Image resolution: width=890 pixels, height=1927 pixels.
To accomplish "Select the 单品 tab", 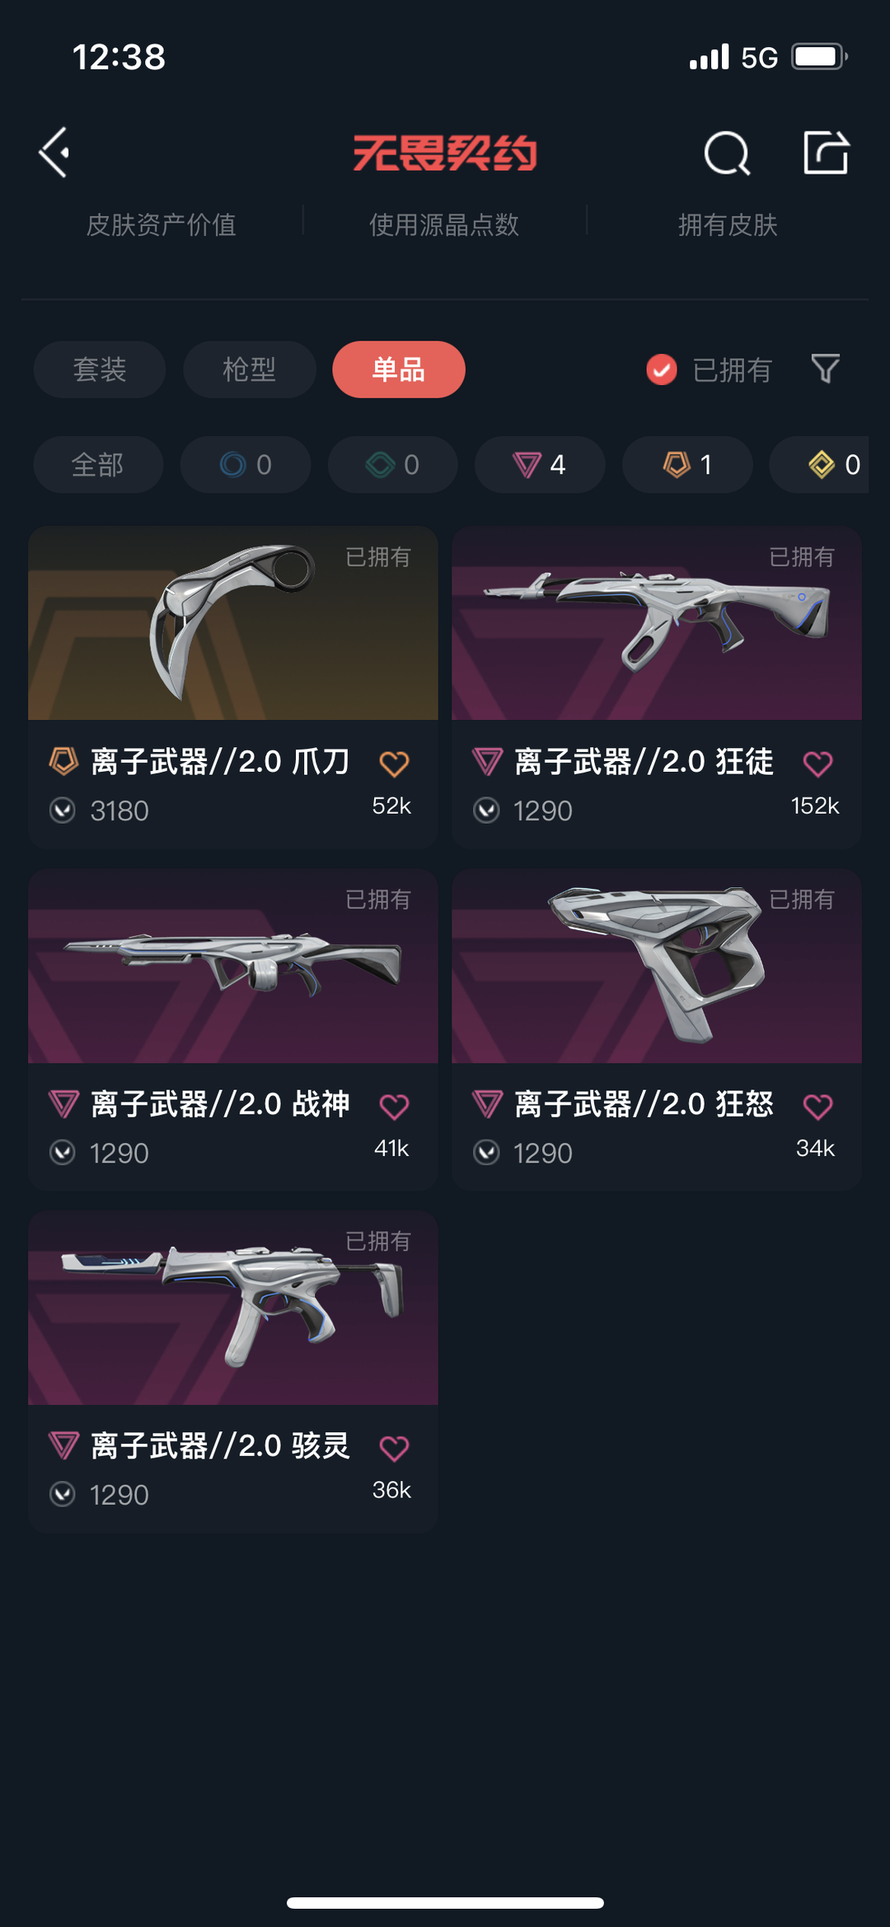I will tap(399, 369).
